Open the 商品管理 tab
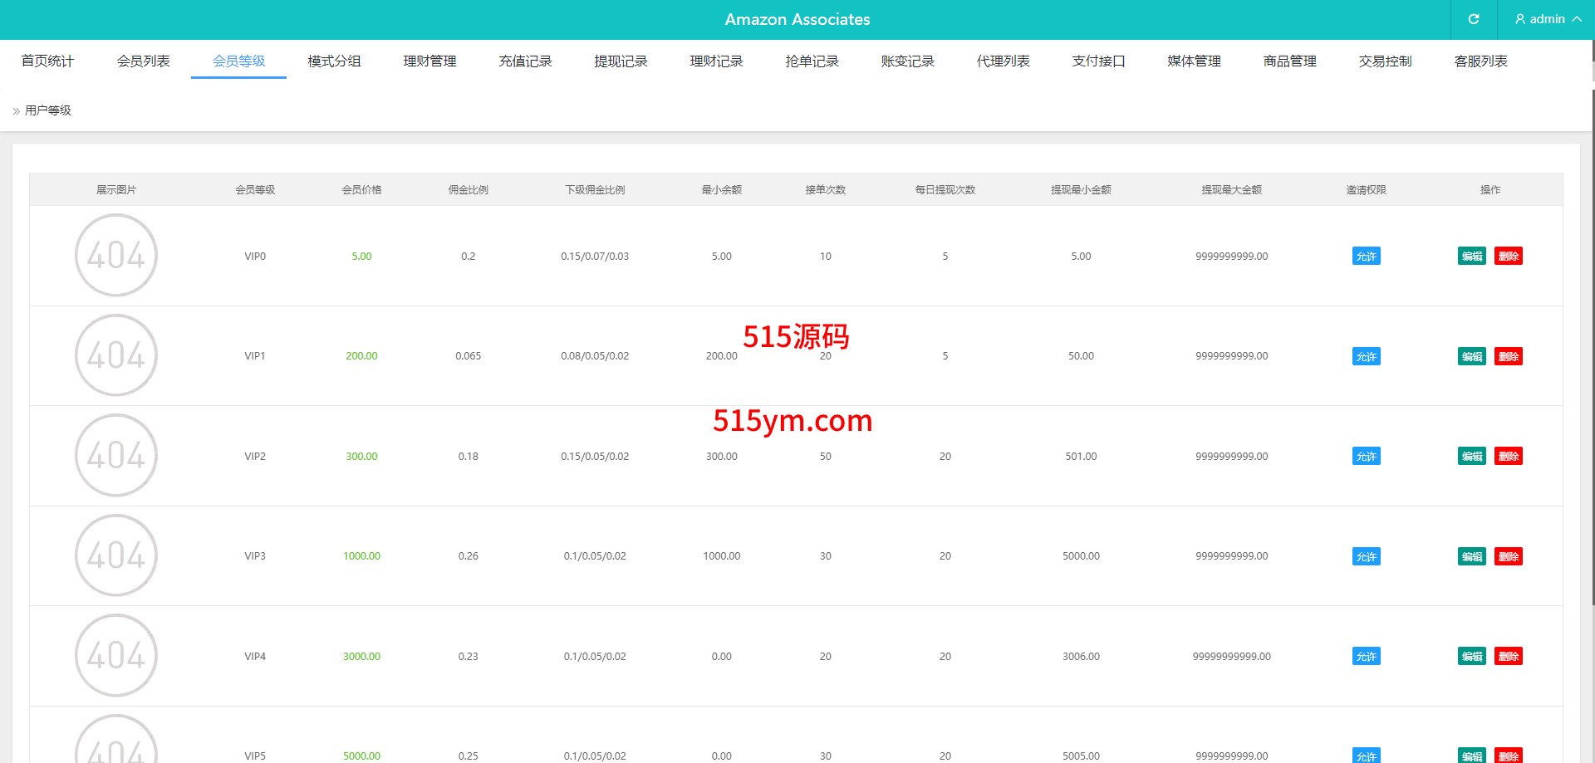The image size is (1595, 763). pyautogui.click(x=1289, y=61)
